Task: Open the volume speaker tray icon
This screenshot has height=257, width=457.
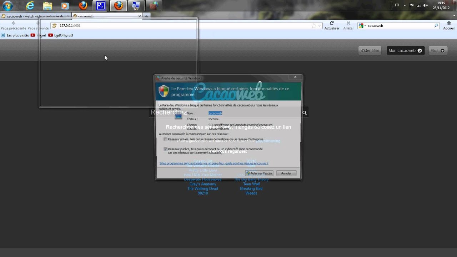Action: [x=426, y=5]
